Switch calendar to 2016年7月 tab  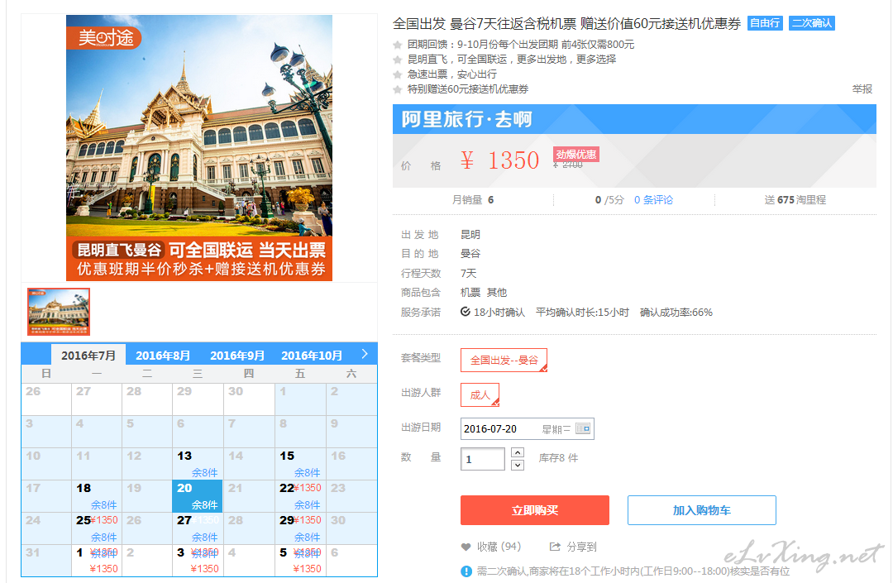pos(88,356)
